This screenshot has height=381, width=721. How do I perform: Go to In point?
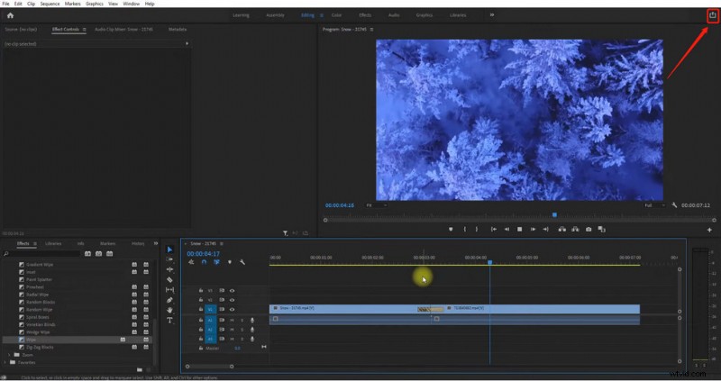click(493, 230)
